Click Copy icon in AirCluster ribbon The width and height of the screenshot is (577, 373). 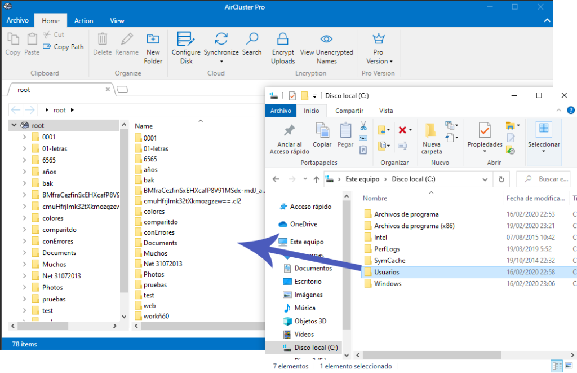click(x=13, y=39)
